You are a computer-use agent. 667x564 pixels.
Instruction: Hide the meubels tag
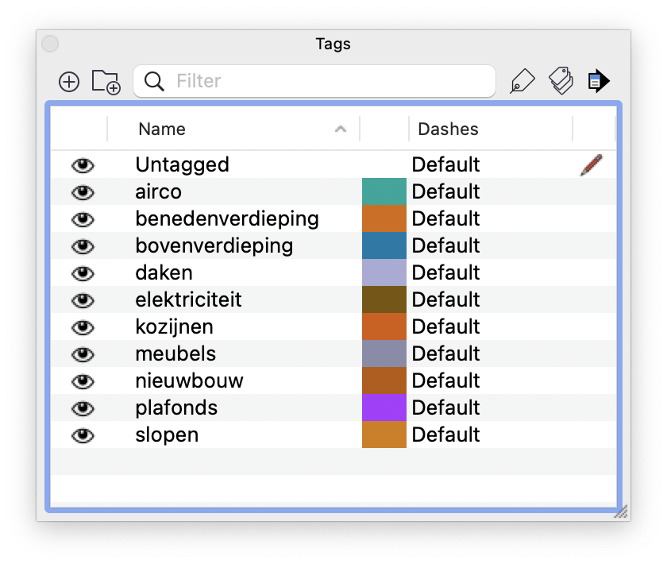coord(83,354)
